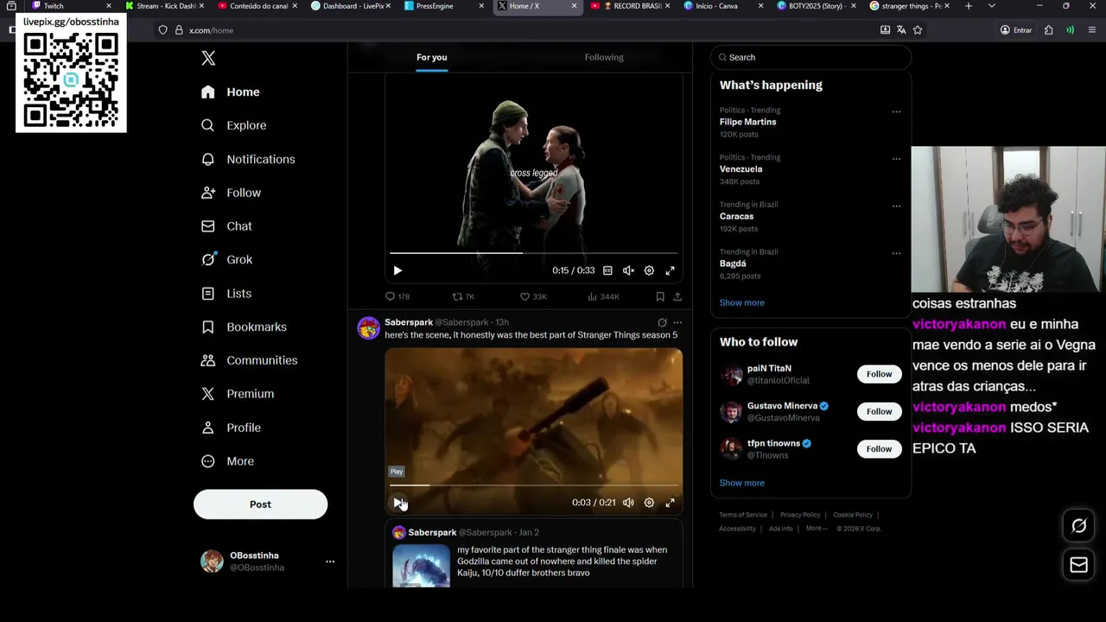Open Profile in the sidebar
This screenshot has height=622, width=1106.
coord(231,428)
